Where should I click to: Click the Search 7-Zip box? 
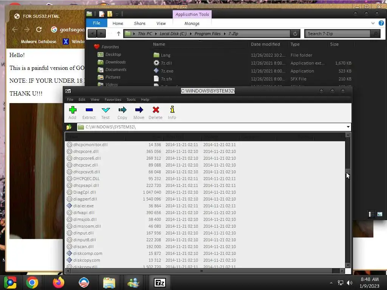337,34
